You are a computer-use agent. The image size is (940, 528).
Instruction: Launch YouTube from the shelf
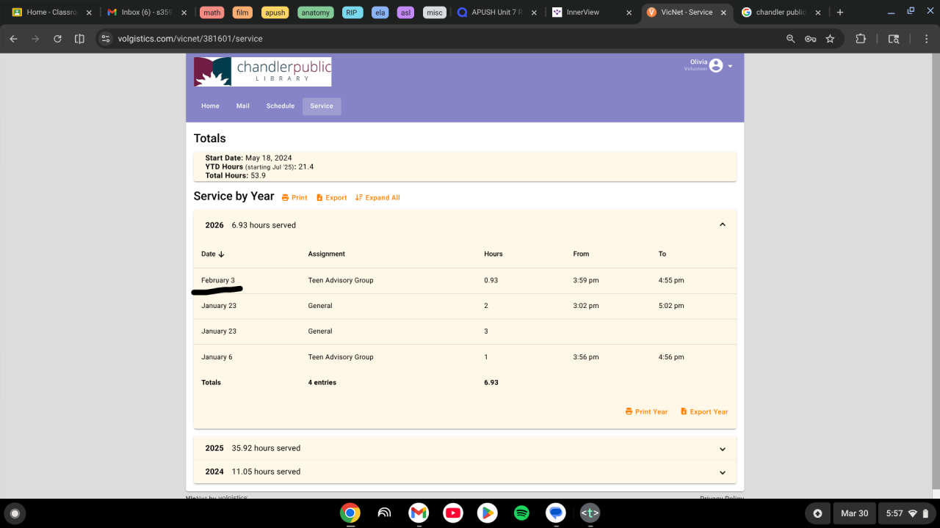453,513
